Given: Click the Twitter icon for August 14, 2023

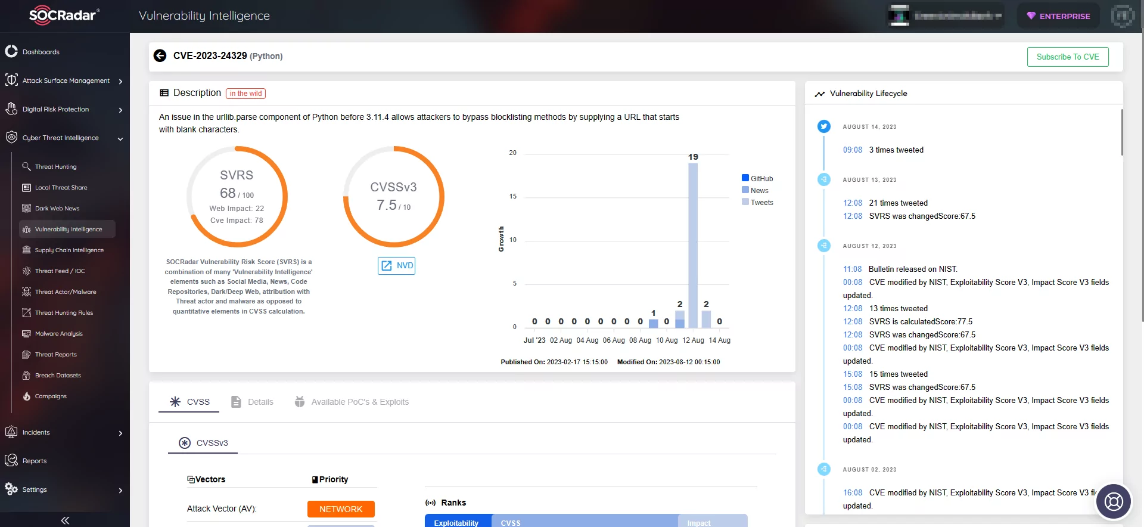Looking at the screenshot, I should tap(824, 126).
